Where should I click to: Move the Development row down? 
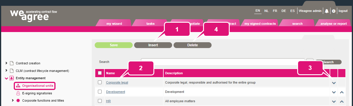click(334, 92)
